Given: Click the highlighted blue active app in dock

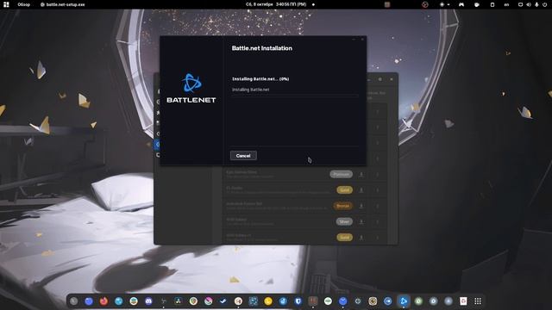Looking at the screenshot, I should 404,301.
